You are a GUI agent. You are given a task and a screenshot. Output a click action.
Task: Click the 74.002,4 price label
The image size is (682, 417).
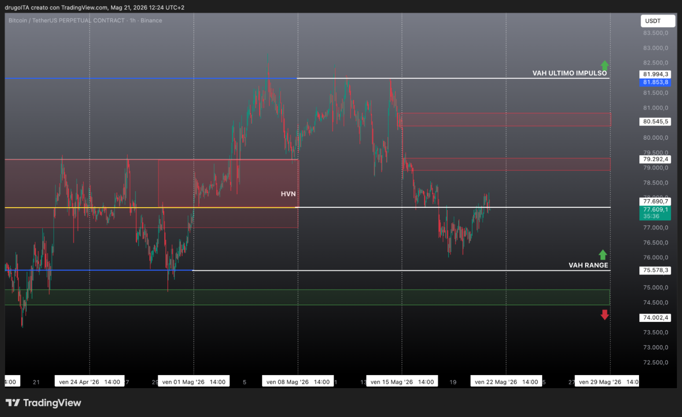click(x=655, y=318)
